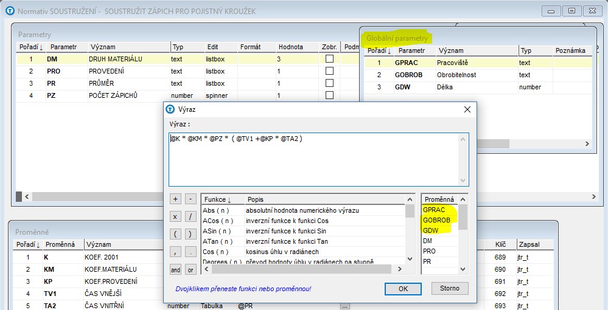608x310 pixels.
Task: Toggle Zobr. checkbox for PRO row
Action: (x=330, y=71)
